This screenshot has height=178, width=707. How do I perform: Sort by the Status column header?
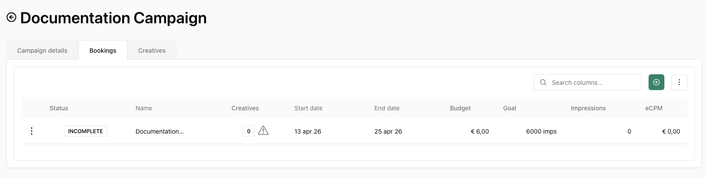coord(59,108)
